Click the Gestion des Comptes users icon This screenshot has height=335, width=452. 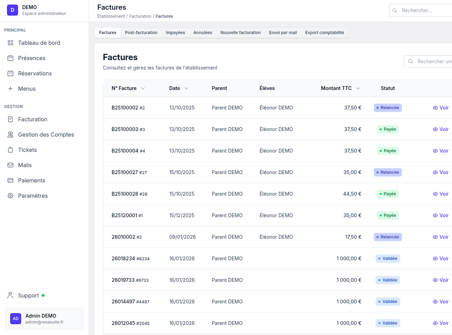click(x=10, y=134)
